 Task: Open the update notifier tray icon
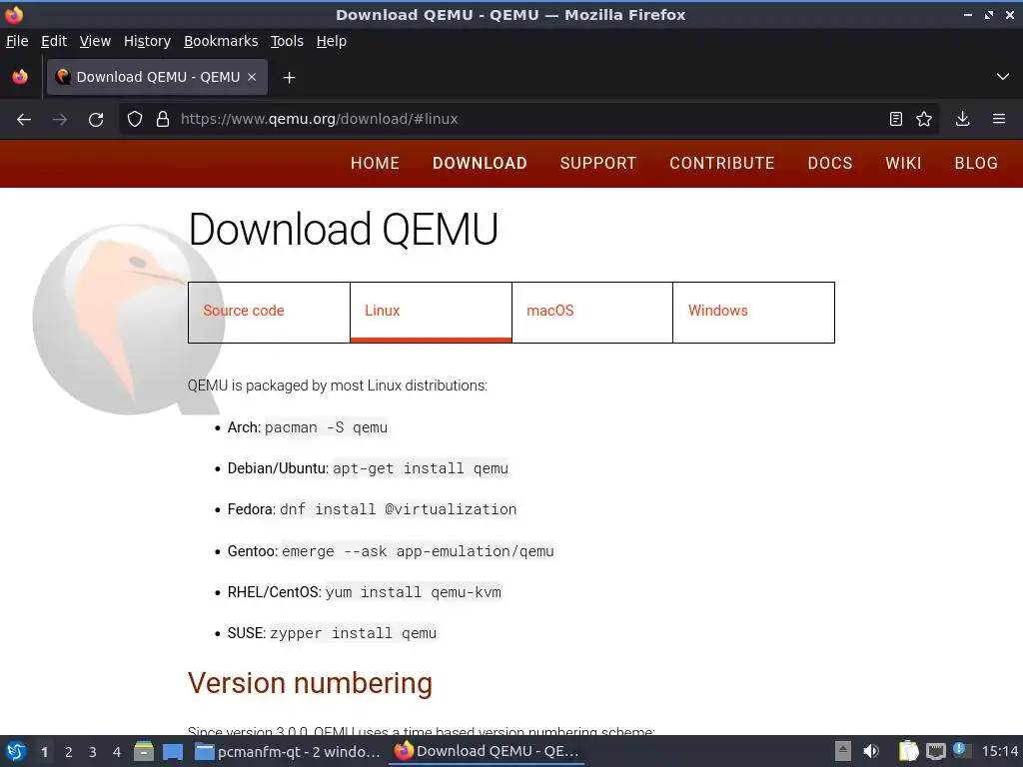[x=962, y=750]
